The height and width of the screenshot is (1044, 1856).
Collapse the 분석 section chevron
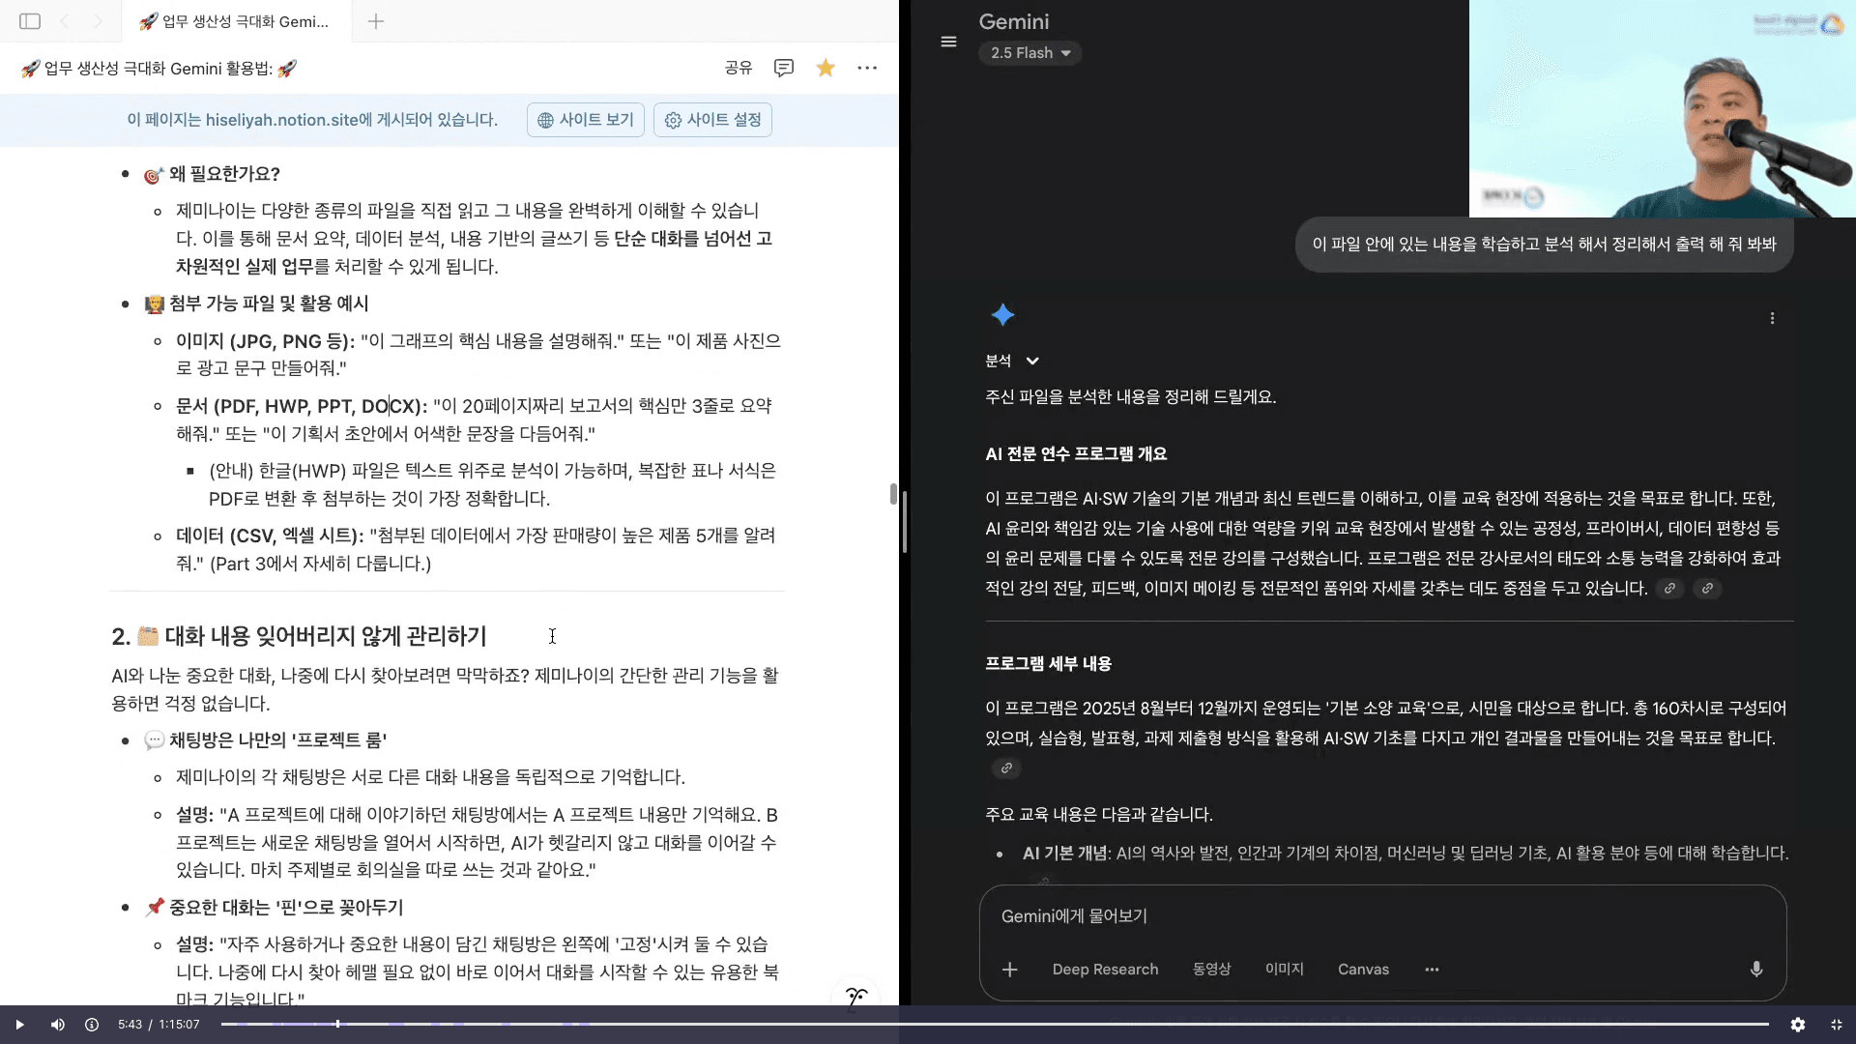click(x=1033, y=360)
